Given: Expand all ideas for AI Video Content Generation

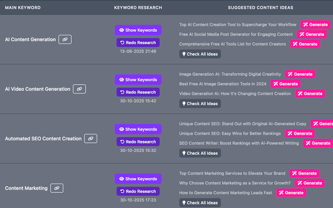Looking at the screenshot, I should (200, 104).
